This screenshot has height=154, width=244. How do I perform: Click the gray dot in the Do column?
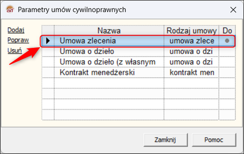point(227,41)
